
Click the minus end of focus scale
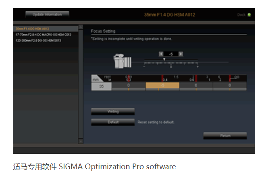(x=144, y=67)
